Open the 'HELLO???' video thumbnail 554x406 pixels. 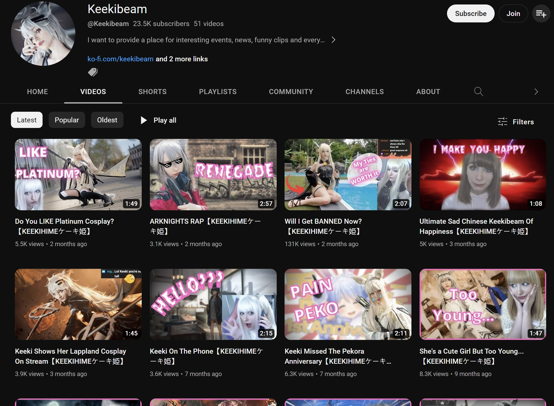pos(213,304)
